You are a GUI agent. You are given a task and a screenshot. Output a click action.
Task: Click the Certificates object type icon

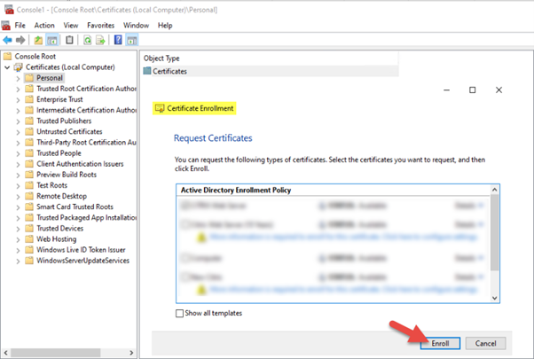(147, 71)
